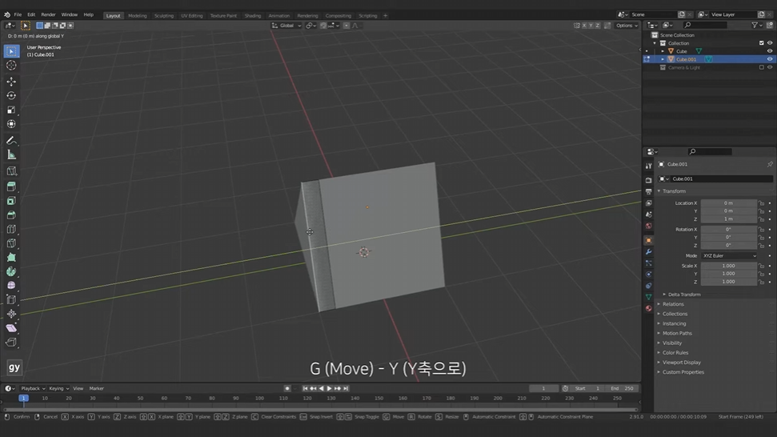Select the Extrude Region tool

click(x=11, y=186)
